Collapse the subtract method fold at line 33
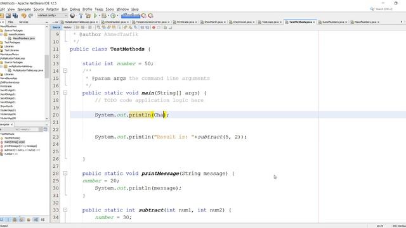Screen dimensions: 406x228 [65, 210]
